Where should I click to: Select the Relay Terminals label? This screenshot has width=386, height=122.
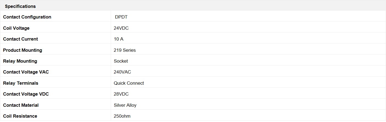coord(21,83)
